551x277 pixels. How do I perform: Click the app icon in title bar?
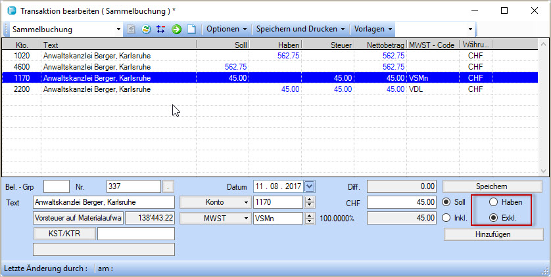[x=10, y=11]
